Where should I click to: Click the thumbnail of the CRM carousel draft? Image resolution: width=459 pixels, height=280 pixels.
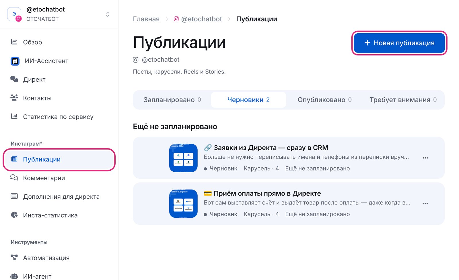[183, 158]
